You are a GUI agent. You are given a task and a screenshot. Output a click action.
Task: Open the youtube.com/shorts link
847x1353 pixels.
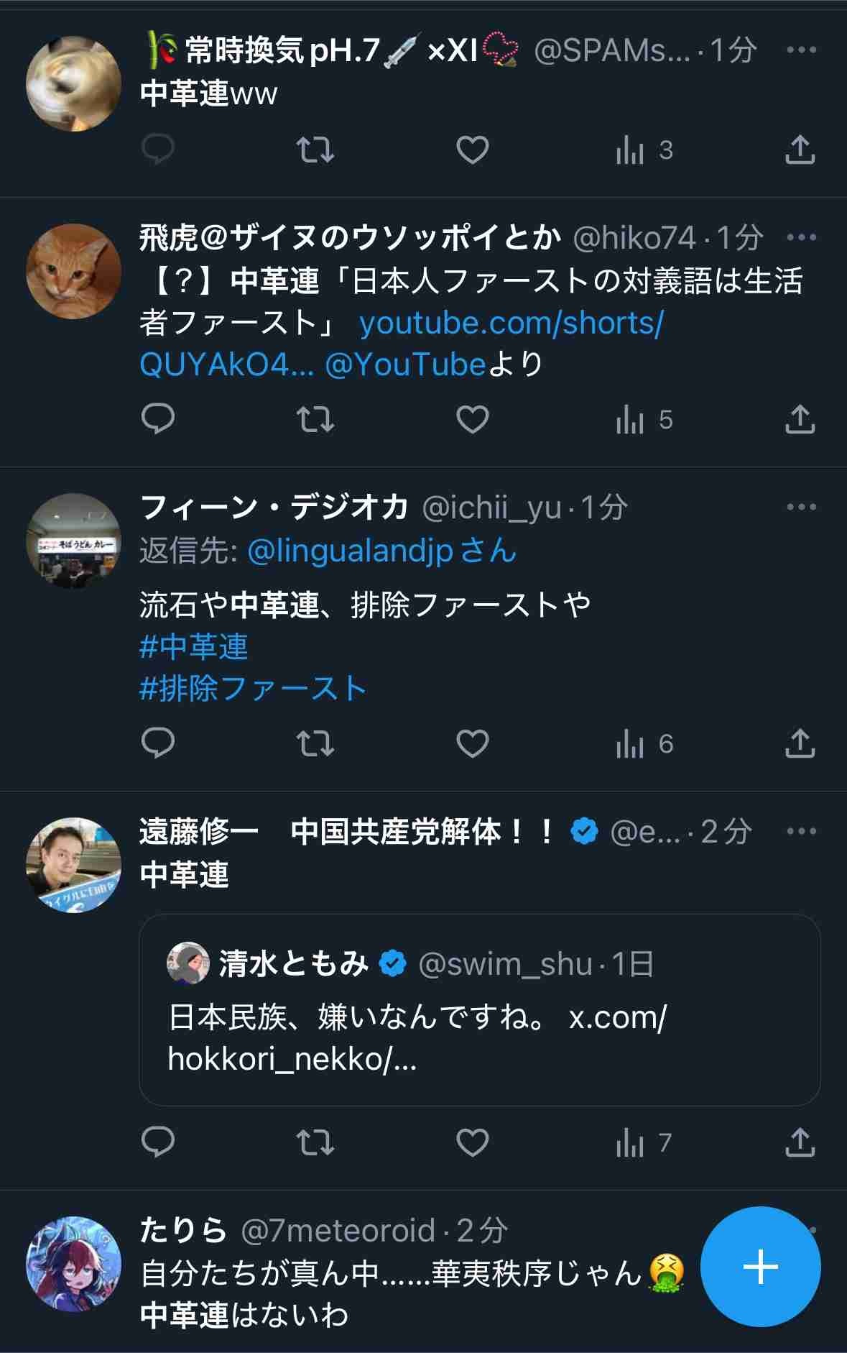click(x=511, y=324)
